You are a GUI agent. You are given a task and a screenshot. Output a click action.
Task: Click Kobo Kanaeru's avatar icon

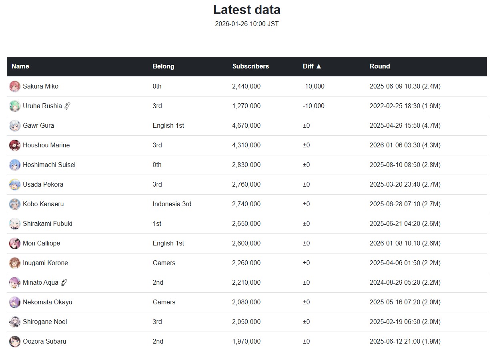(15, 204)
